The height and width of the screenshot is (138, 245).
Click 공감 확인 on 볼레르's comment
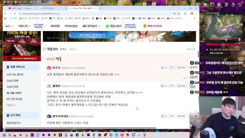[181, 86]
